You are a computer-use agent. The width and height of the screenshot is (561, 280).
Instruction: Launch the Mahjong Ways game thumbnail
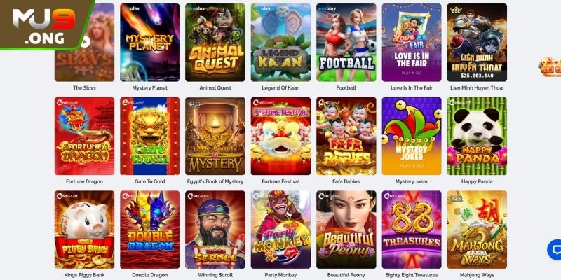(x=477, y=230)
